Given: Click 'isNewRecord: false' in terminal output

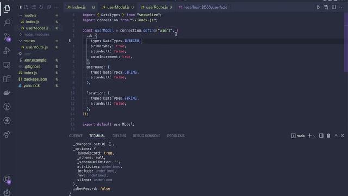Looking at the screenshot, I should point(91,189).
